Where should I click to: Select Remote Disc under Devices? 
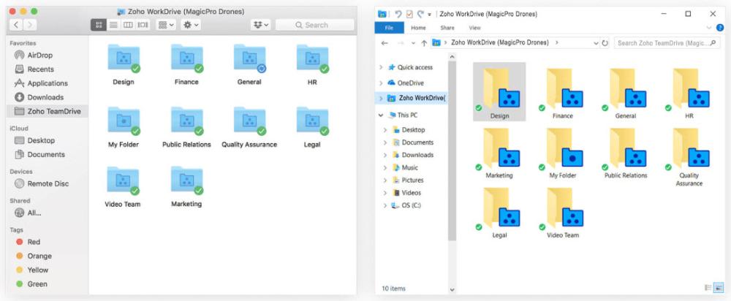point(42,183)
